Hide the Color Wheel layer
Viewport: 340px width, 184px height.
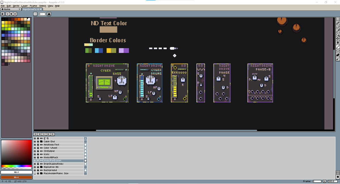click(x=35, y=148)
